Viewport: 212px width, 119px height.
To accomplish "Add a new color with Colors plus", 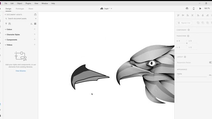I will click(x=34, y=29).
